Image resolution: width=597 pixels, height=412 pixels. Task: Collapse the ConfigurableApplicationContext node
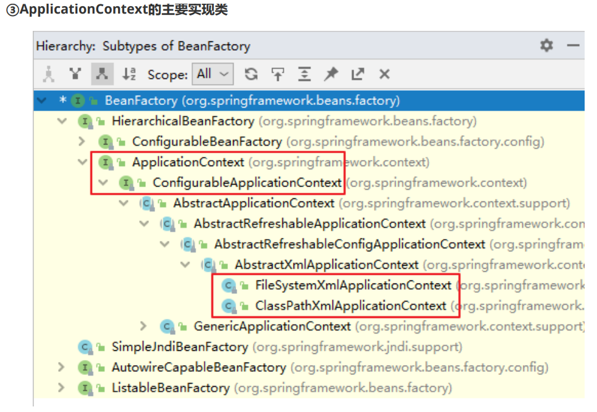coord(103,183)
